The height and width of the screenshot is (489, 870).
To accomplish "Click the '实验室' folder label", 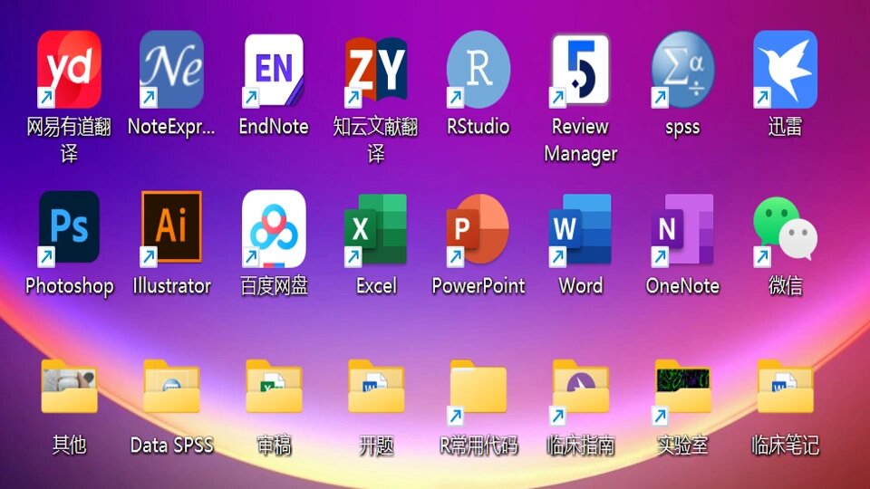I will pos(682,446).
